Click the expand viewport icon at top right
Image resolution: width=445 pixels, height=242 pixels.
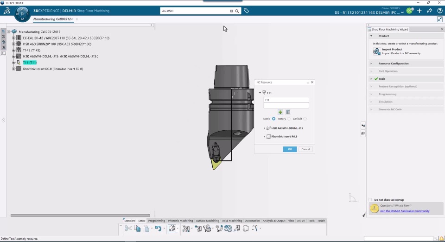coord(439,19)
